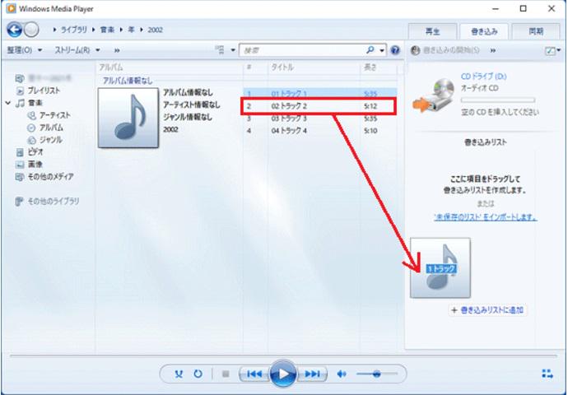Image resolution: width=568 pixels, height=395 pixels.
Task: Click the Back navigation arrow
Action: tap(15, 30)
